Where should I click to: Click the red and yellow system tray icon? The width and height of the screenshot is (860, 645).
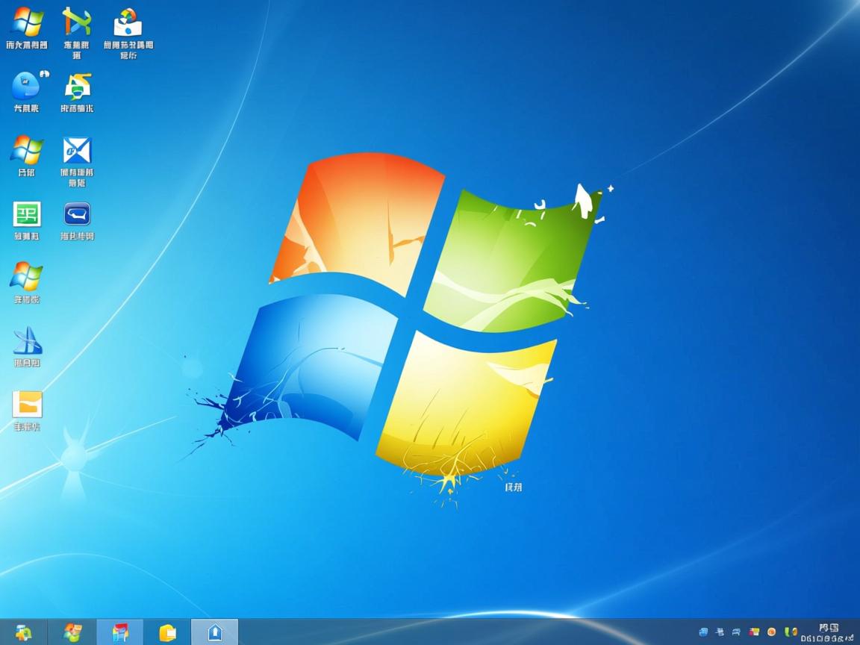point(755,632)
